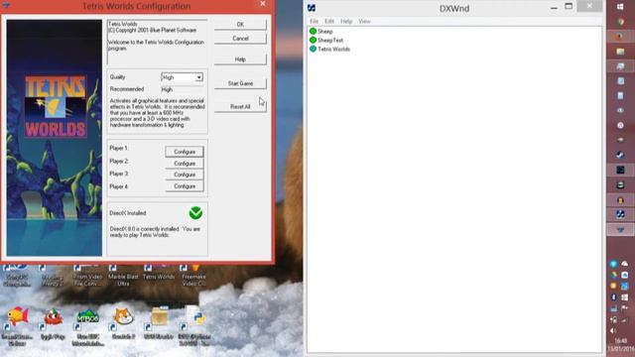Click the volume speaker tray icon
Viewport: 635px width, 357px height.
(x=614, y=330)
